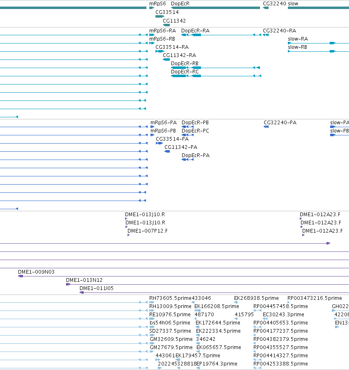Select BAC clone label DME1-009N03

click(x=36, y=272)
